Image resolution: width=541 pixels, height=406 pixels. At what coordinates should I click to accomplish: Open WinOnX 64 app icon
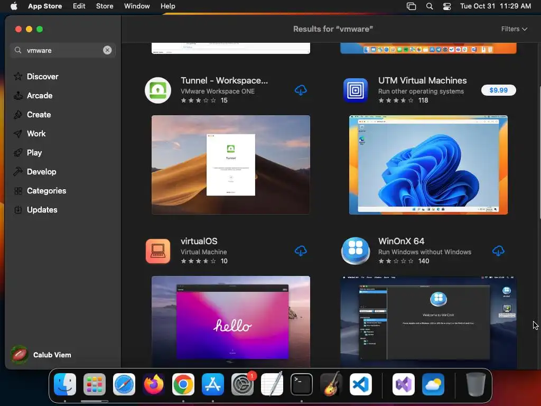point(356,251)
